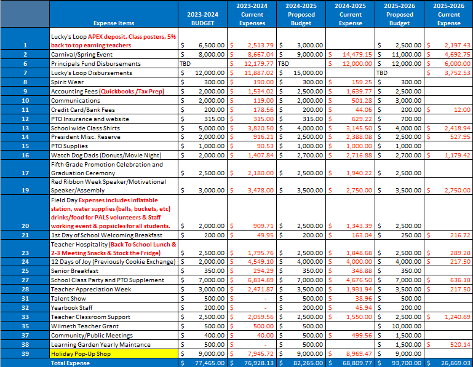Click the yellow 'Holiday Pop-Up Shop' cell
This screenshot has width=473, height=367.
tap(114, 353)
